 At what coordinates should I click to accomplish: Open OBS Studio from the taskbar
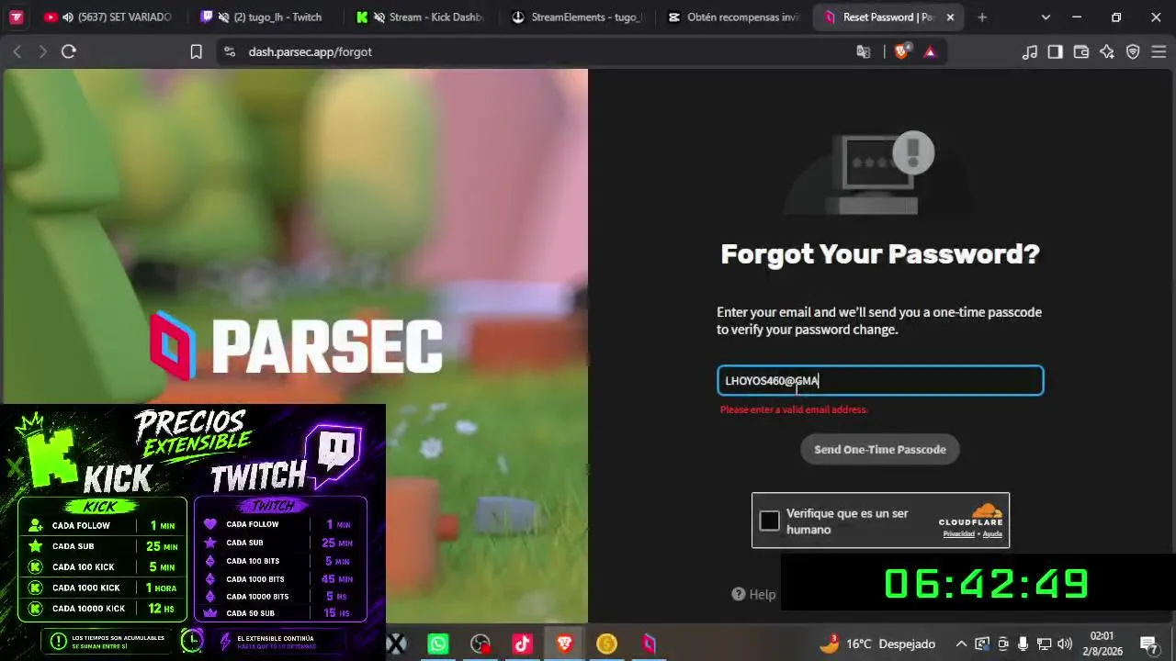coord(481,644)
